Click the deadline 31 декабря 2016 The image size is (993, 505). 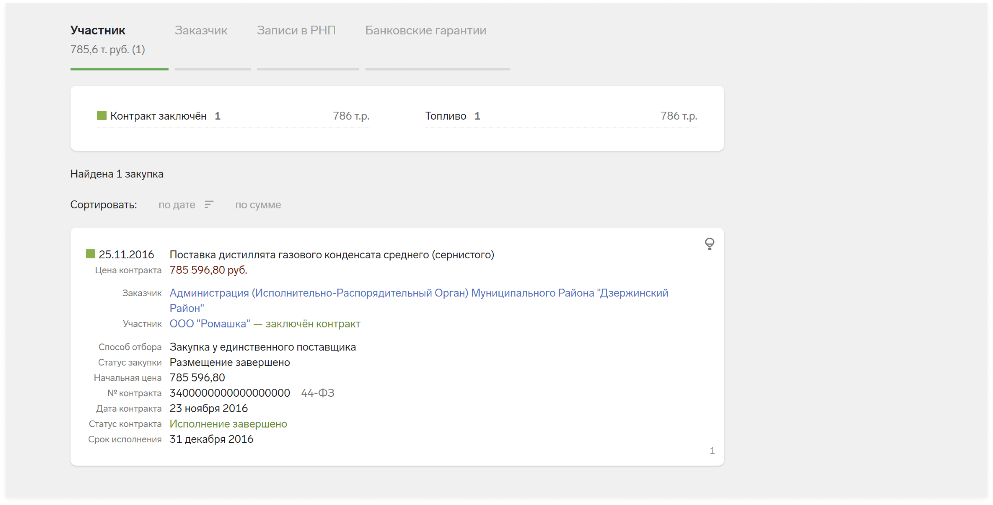[x=211, y=439]
